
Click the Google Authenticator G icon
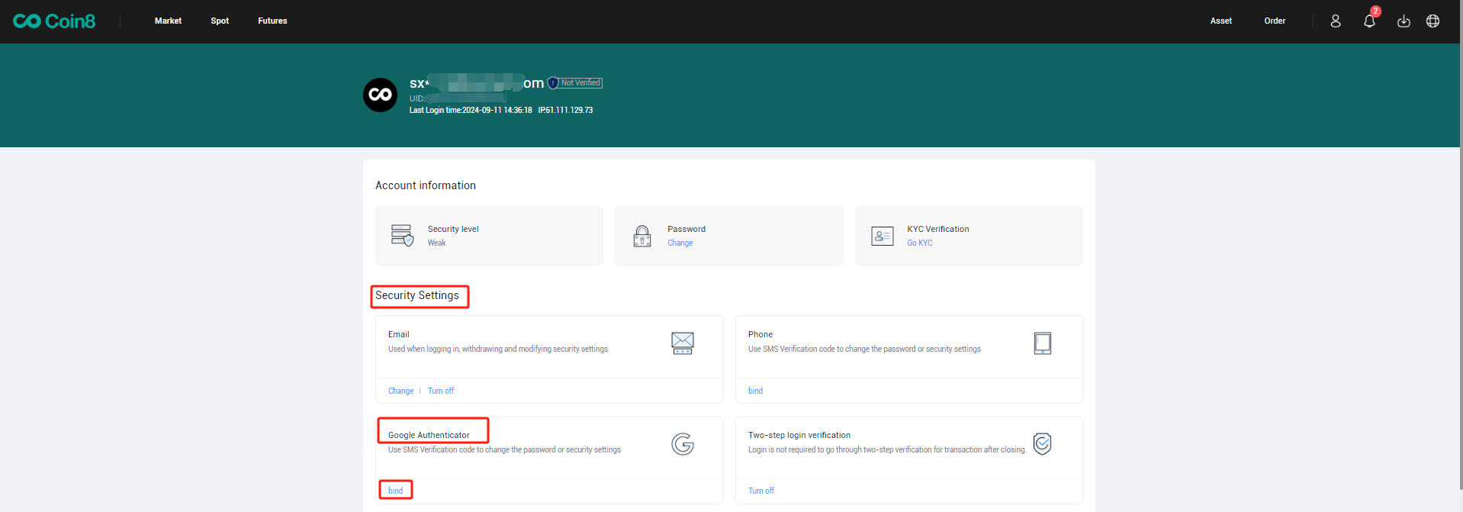682,444
